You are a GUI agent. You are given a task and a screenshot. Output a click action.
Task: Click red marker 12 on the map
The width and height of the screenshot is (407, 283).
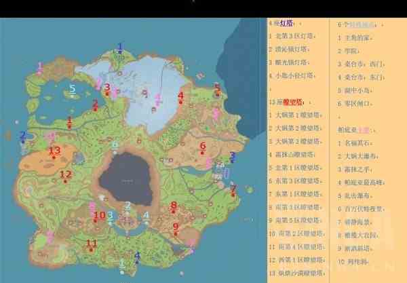point(65,176)
